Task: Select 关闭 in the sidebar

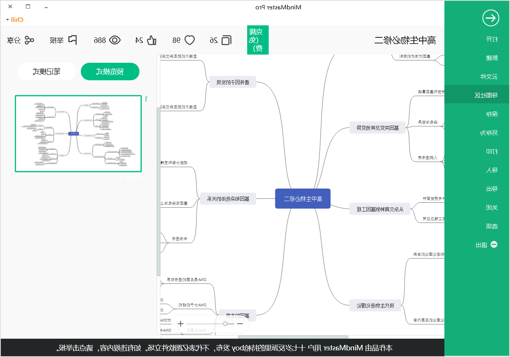Action: point(492,208)
